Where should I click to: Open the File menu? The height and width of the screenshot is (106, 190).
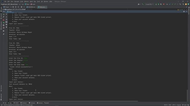coord(5,1)
